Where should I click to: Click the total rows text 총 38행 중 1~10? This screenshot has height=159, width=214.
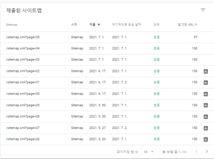tap(174, 152)
